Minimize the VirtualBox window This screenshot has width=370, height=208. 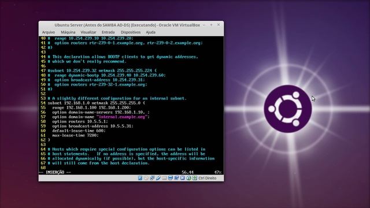(x=204, y=25)
